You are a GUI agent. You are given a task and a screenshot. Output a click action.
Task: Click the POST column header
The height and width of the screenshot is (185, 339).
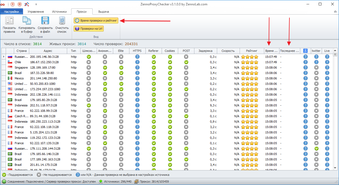pyautogui.click(x=186, y=51)
